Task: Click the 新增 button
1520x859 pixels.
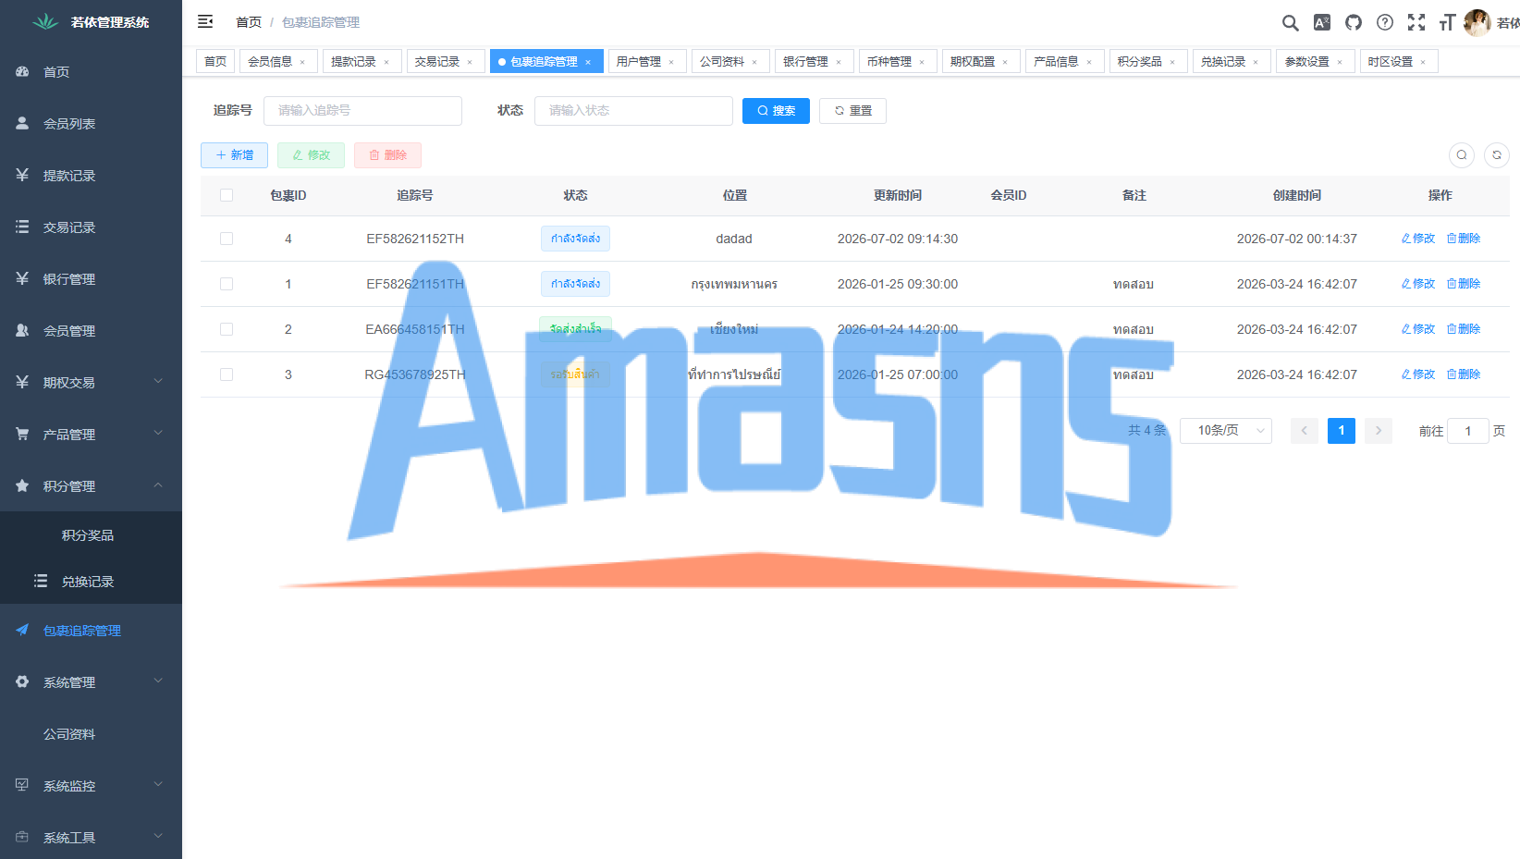Action: tap(234, 155)
